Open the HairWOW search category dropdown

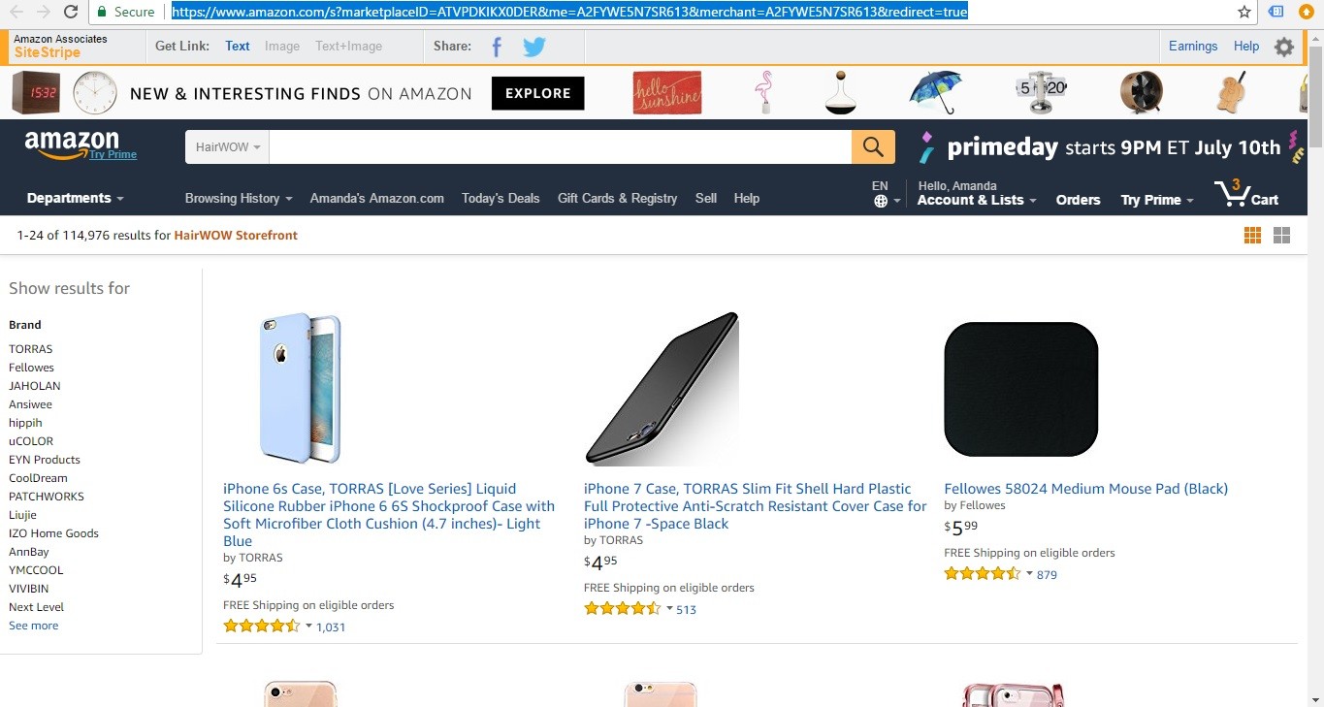click(x=228, y=147)
